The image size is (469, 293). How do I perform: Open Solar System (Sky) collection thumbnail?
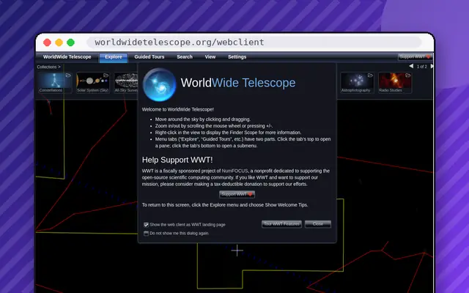point(93,83)
